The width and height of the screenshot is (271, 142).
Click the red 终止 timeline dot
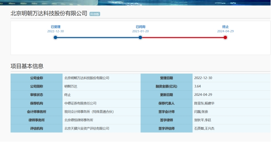coord(225,38)
